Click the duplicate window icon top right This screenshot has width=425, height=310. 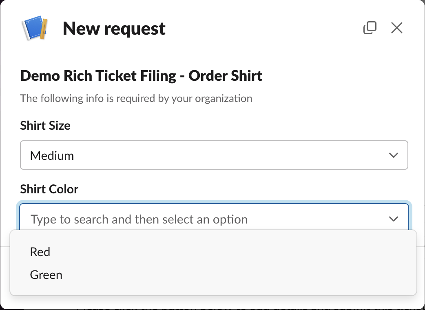click(x=370, y=28)
